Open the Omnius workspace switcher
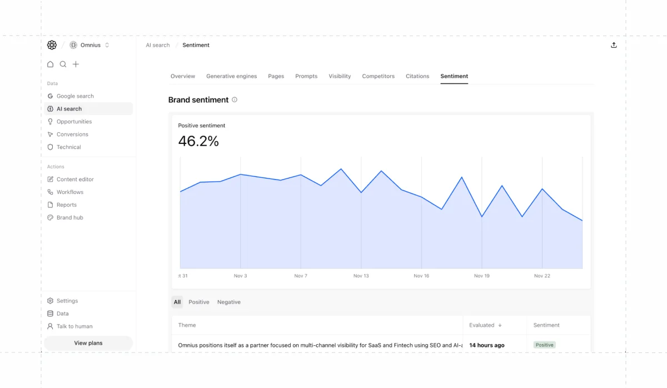Image resolution: width=667 pixels, height=388 pixels. point(90,44)
